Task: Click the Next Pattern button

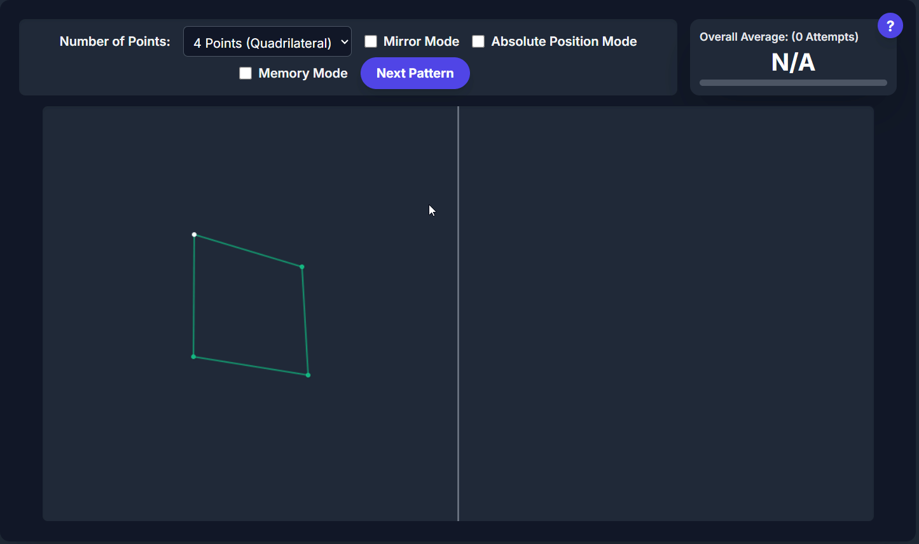Action: coord(415,73)
